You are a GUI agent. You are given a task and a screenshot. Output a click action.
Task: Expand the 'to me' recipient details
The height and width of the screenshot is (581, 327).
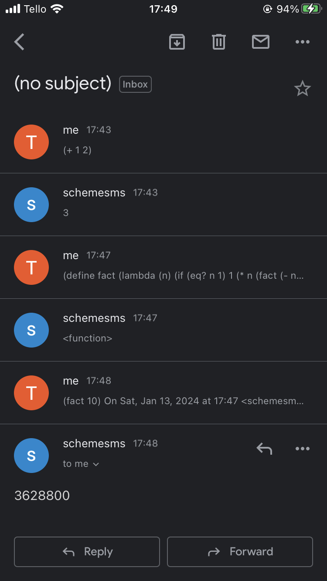(x=81, y=464)
